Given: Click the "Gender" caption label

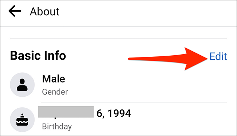Looking at the screenshot, I should [55, 92].
